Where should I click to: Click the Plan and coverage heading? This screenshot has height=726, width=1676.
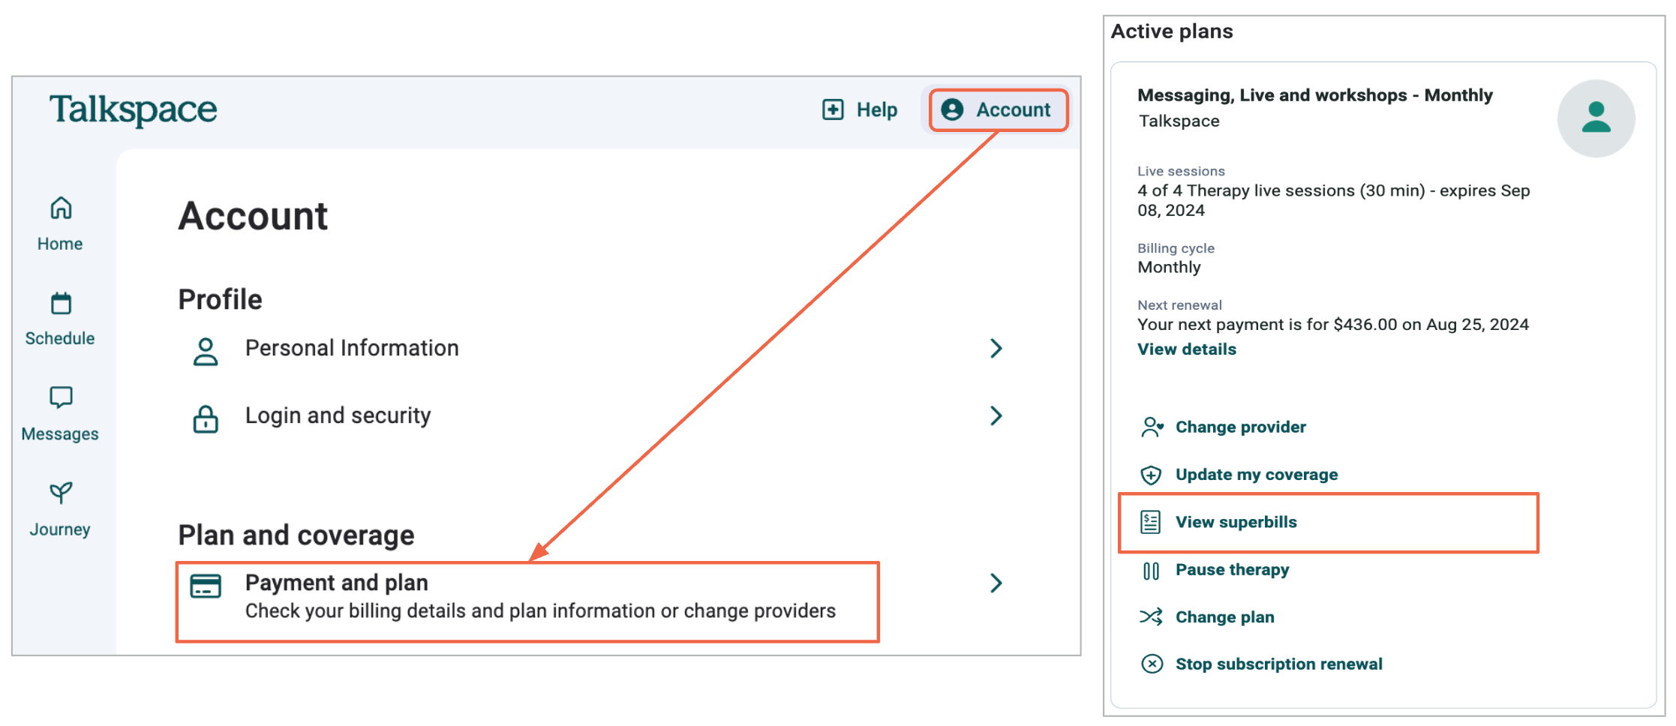pyautogui.click(x=296, y=535)
